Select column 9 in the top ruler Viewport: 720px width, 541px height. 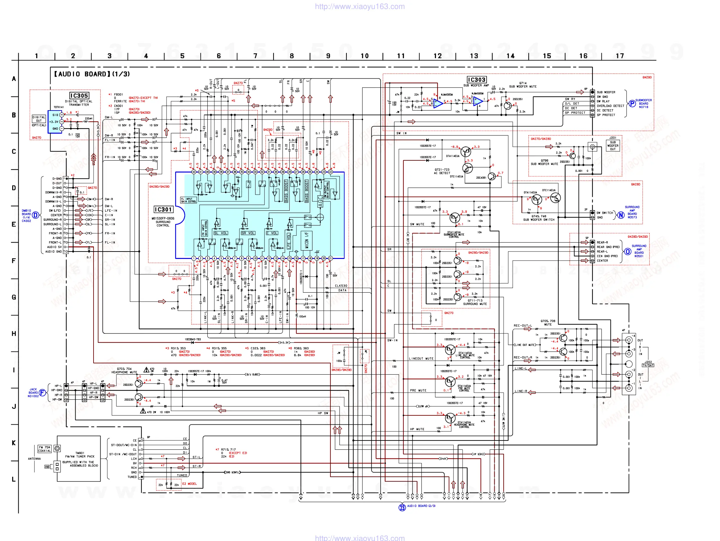[328, 56]
